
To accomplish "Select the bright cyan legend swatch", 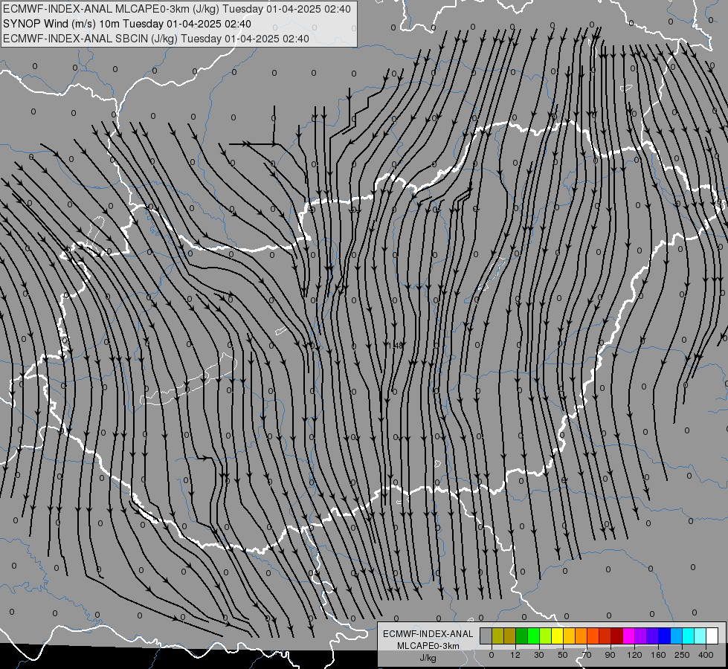I will [689, 636].
